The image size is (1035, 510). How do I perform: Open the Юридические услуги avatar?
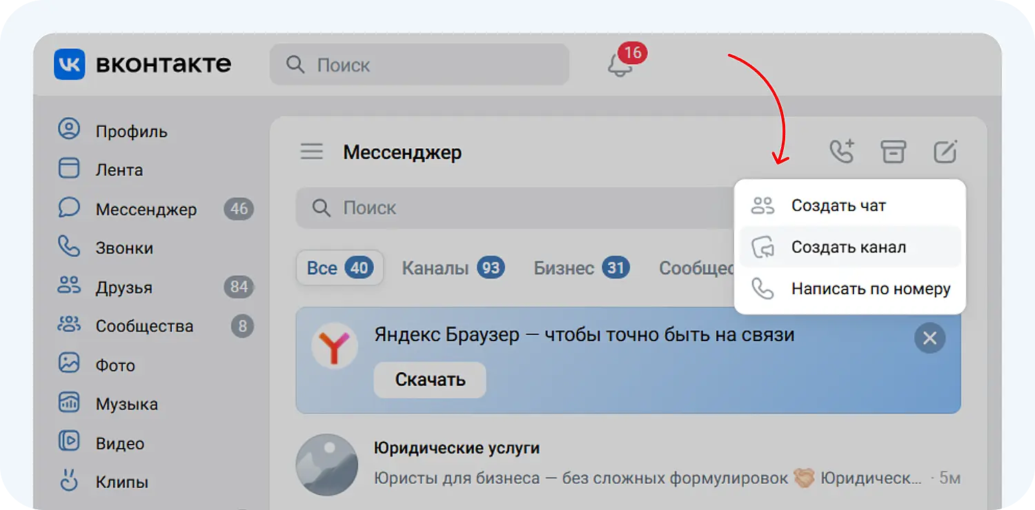(327, 465)
